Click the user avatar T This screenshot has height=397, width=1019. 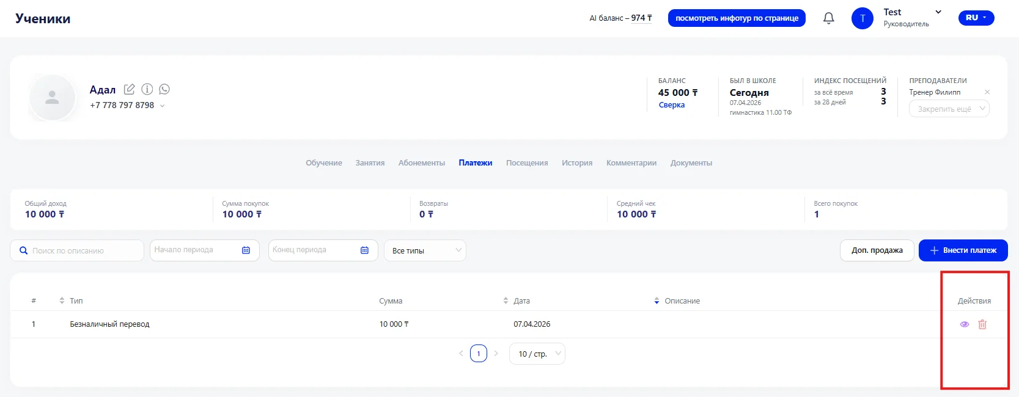coord(862,18)
